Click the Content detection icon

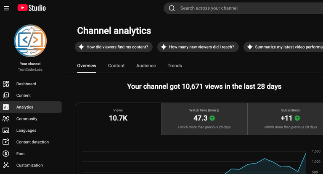pos(6,142)
